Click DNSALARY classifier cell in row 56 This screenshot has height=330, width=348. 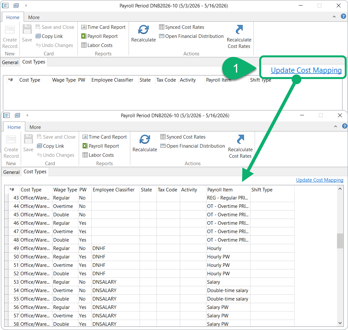point(115,307)
